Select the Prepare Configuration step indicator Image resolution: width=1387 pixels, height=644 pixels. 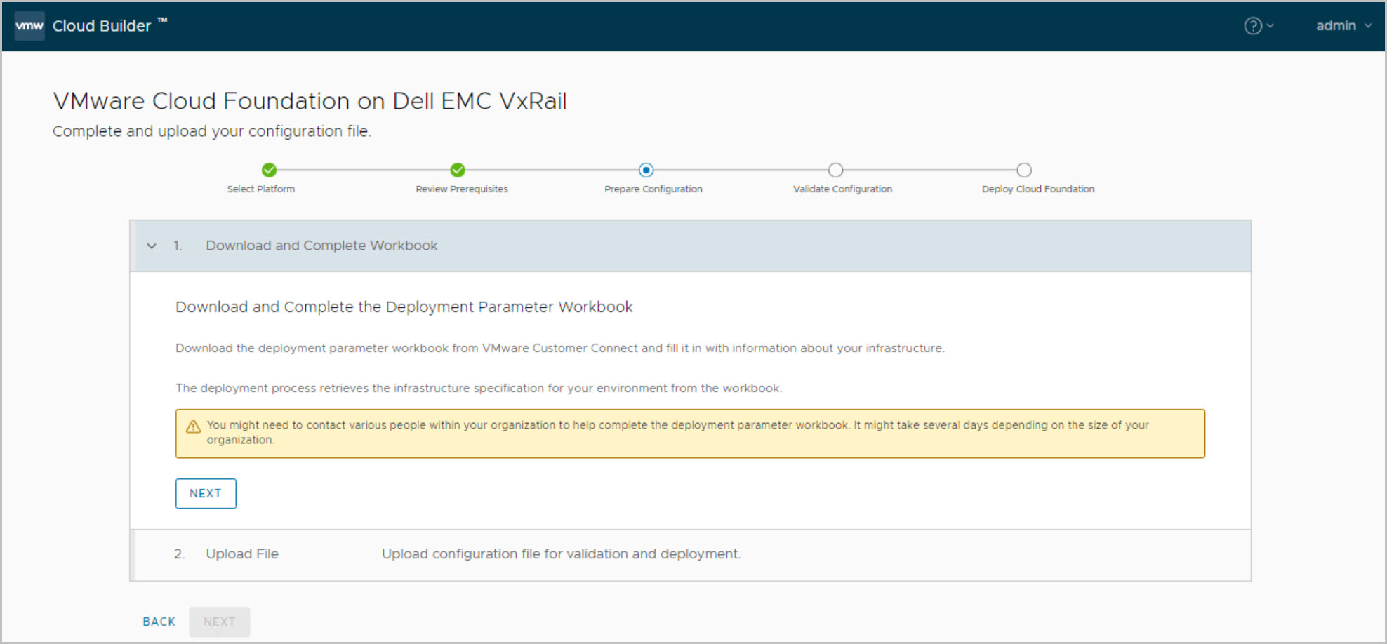pyautogui.click(x=646, y=170)
